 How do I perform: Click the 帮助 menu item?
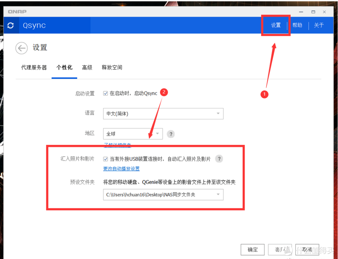[x=297, y=25]
